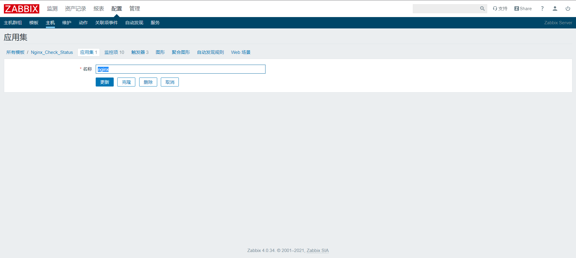
Task: Open the 配置 top menu
Action: (x=117, y=9)
